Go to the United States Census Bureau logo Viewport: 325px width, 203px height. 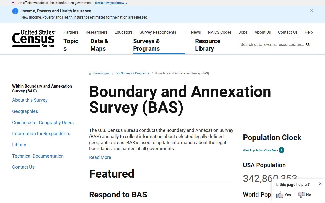(34, 39)
